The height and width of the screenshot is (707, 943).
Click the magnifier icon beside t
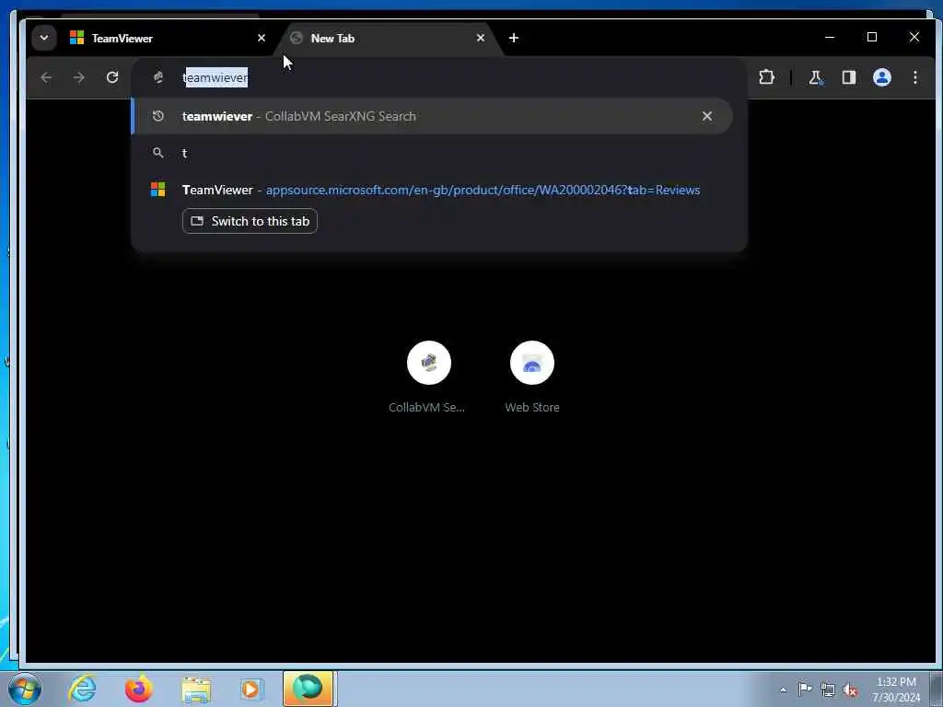[x=158, y=153]
